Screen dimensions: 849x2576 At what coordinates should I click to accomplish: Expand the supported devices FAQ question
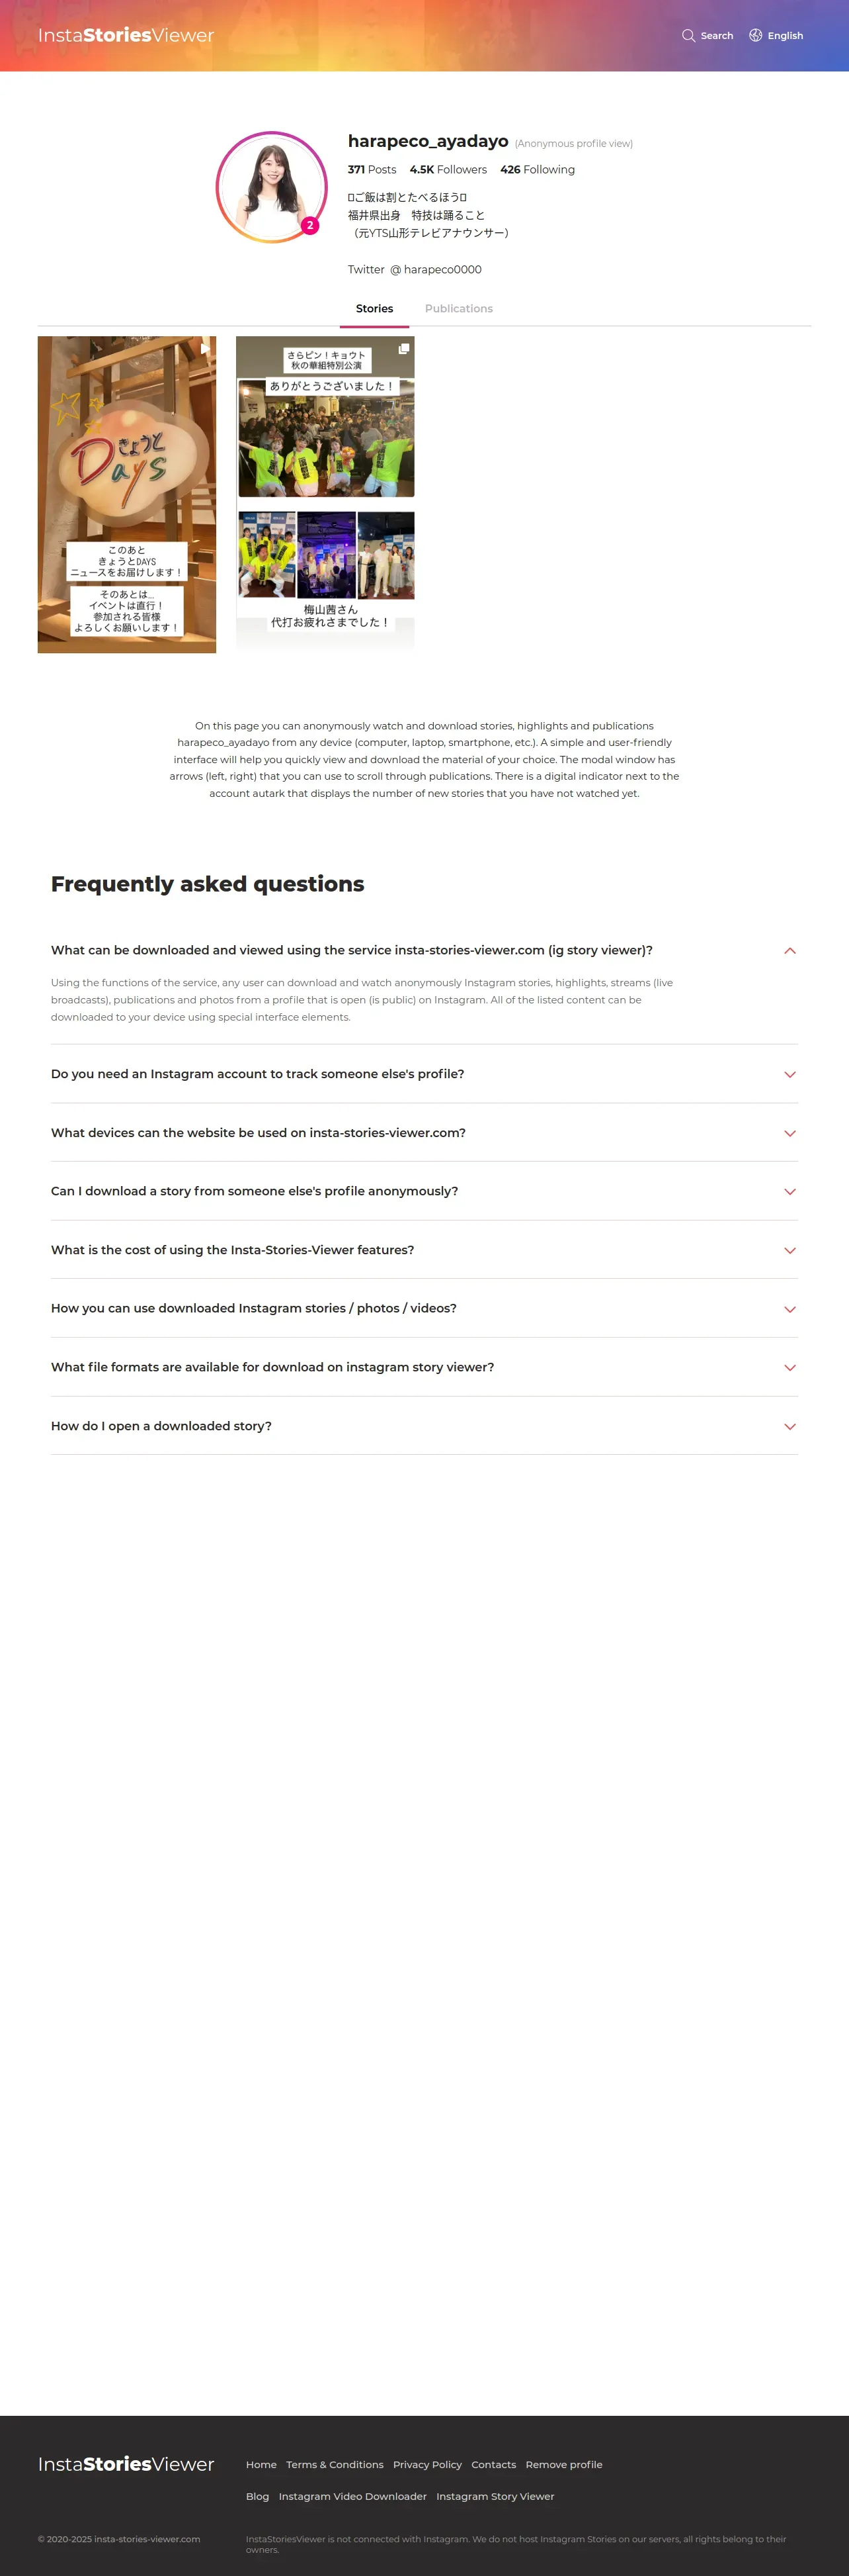pos(789,1133)
